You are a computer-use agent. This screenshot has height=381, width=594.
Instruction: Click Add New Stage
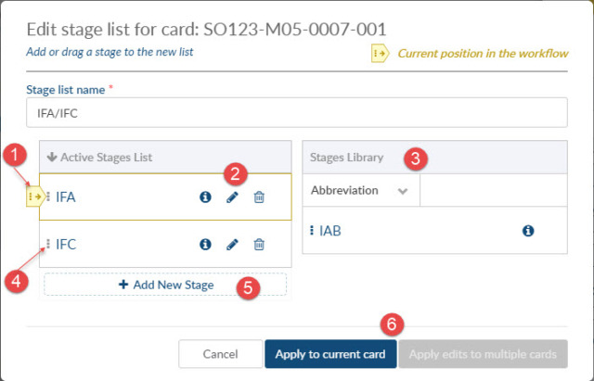165,285
